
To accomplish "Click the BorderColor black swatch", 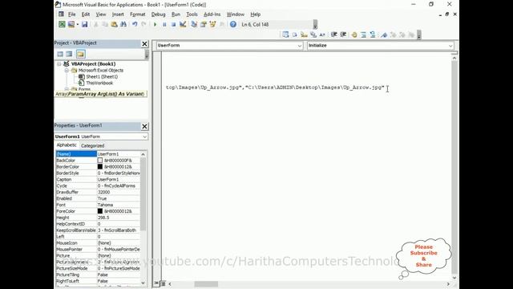I will (x=100, y=167).
